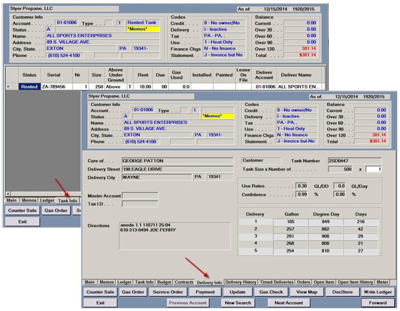Click Total balance $381.14 in front window

pos(370,141)
